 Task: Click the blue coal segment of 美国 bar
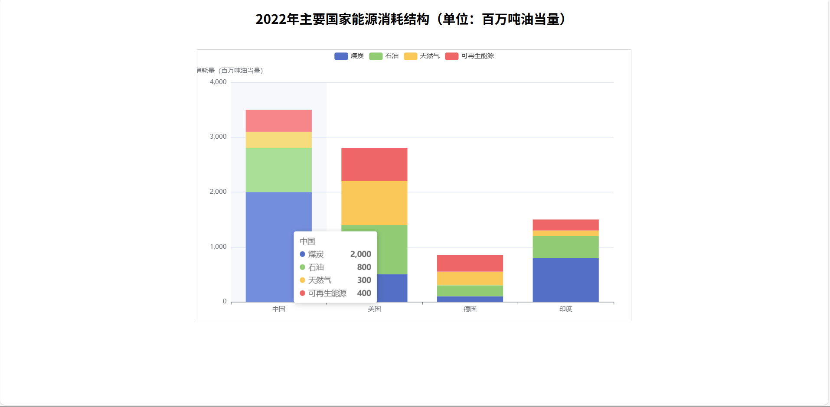(x=392, y=288)
